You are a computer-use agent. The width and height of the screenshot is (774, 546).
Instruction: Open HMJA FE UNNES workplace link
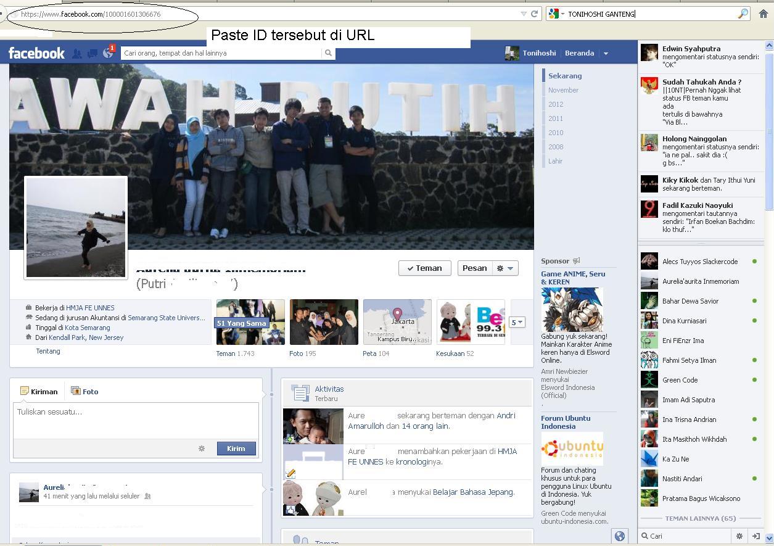[90, 308]
